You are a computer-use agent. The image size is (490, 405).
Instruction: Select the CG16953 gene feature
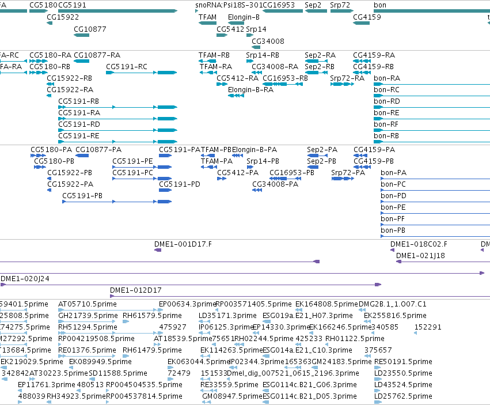283,11
